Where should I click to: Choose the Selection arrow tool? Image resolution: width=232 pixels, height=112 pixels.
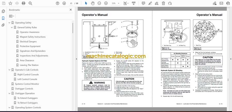[x=86, y=3]
